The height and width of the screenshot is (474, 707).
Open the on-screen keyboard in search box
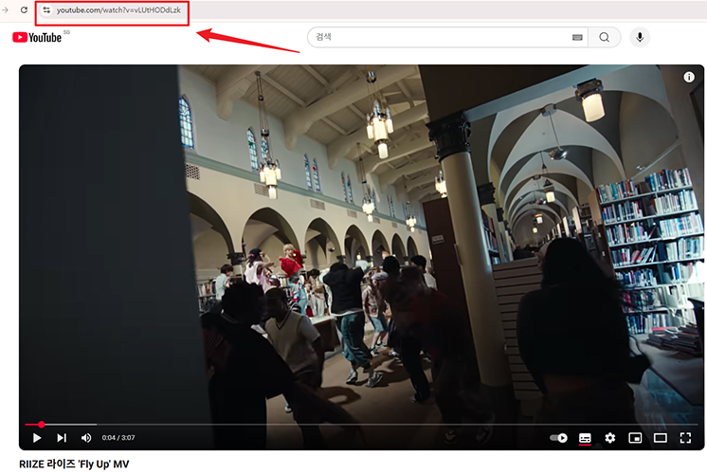[577, 38]
